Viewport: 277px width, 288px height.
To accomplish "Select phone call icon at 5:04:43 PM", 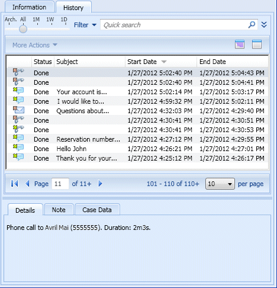I will pyautogui.click(x=18, y=72).
